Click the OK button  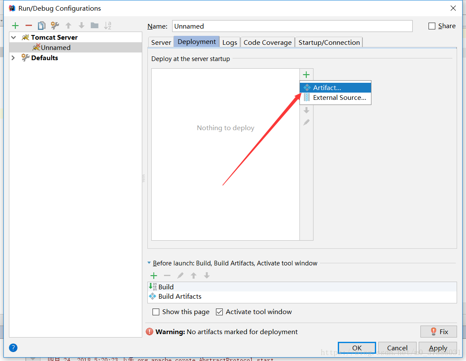pos(357,348)
